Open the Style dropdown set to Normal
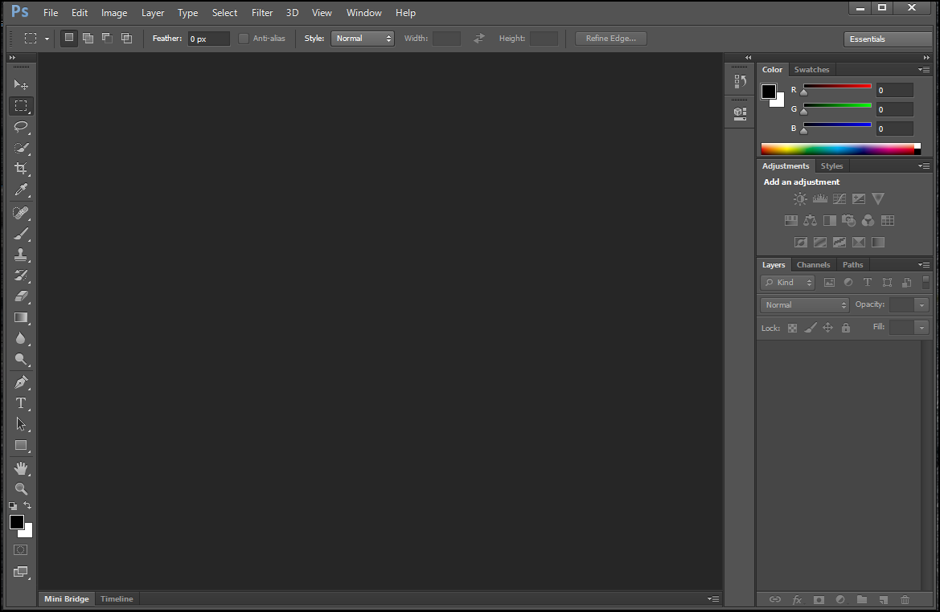 pos(363,39)
